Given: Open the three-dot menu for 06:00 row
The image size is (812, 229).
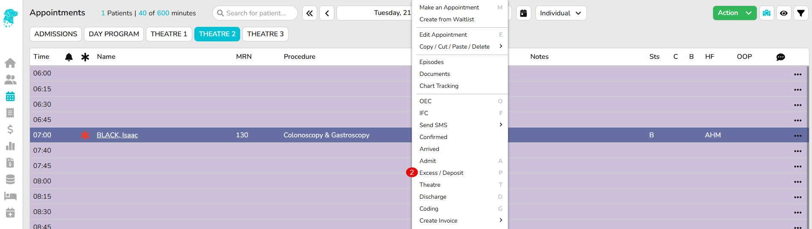Looking at the screenshot, I should [797, 74].
